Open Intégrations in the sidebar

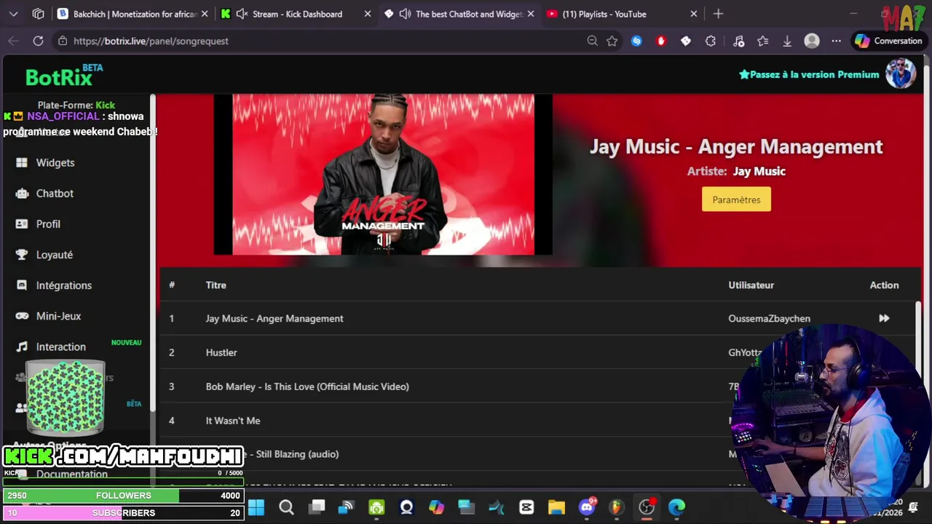click(64, 285)
